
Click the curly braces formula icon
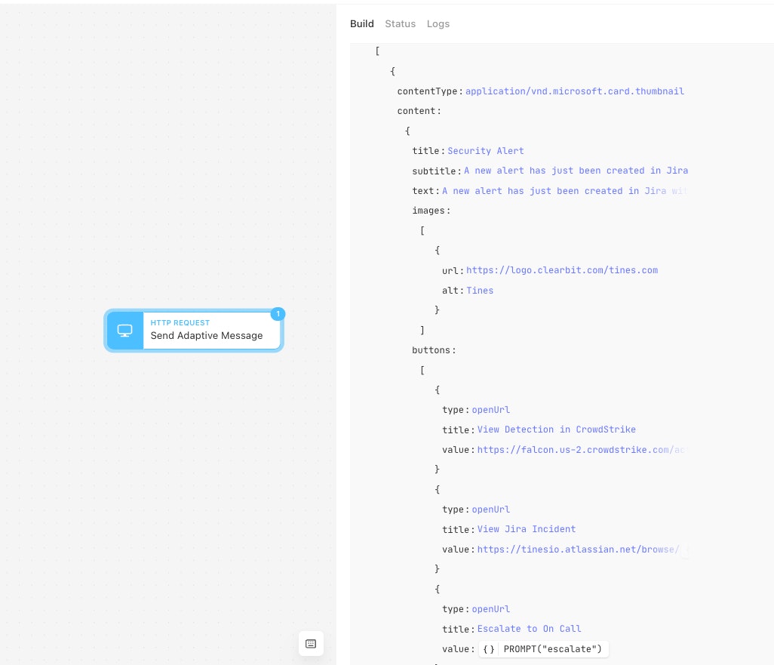[x=489, y=648]
